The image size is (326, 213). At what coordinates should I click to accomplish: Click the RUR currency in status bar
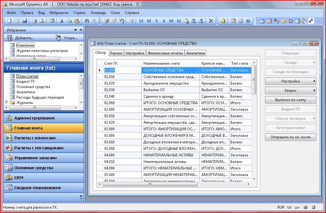coord(281,207)
